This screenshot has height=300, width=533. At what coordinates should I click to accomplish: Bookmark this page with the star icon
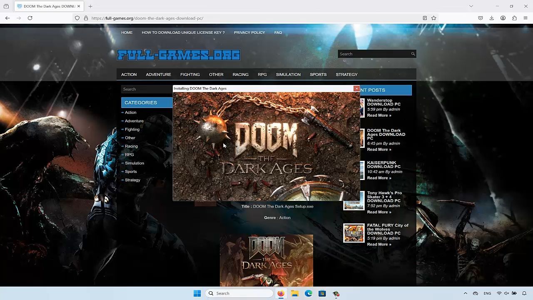[433, 18]
